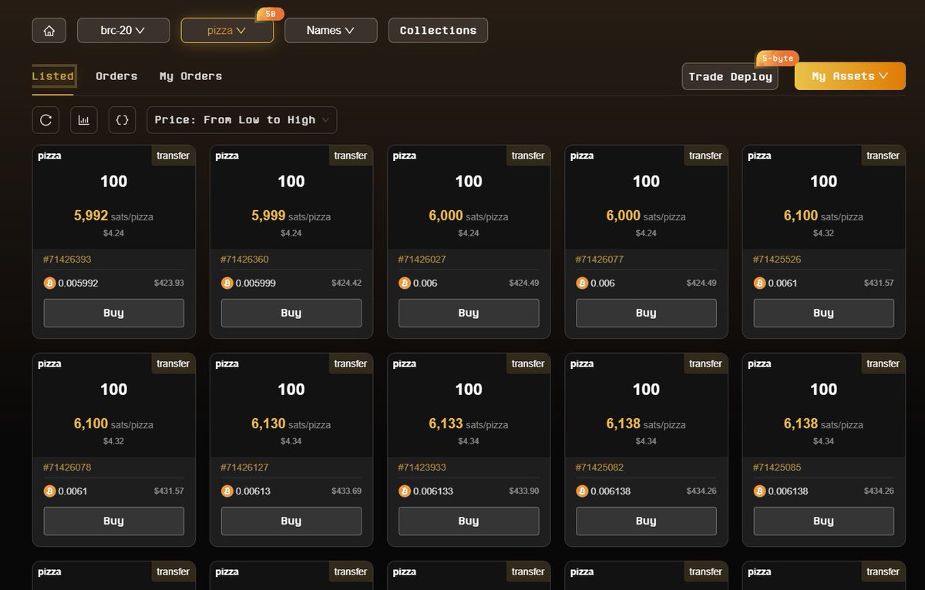Refresh the listed items
The width and height of the screenshot is (925, 590).
coord(45,120)
